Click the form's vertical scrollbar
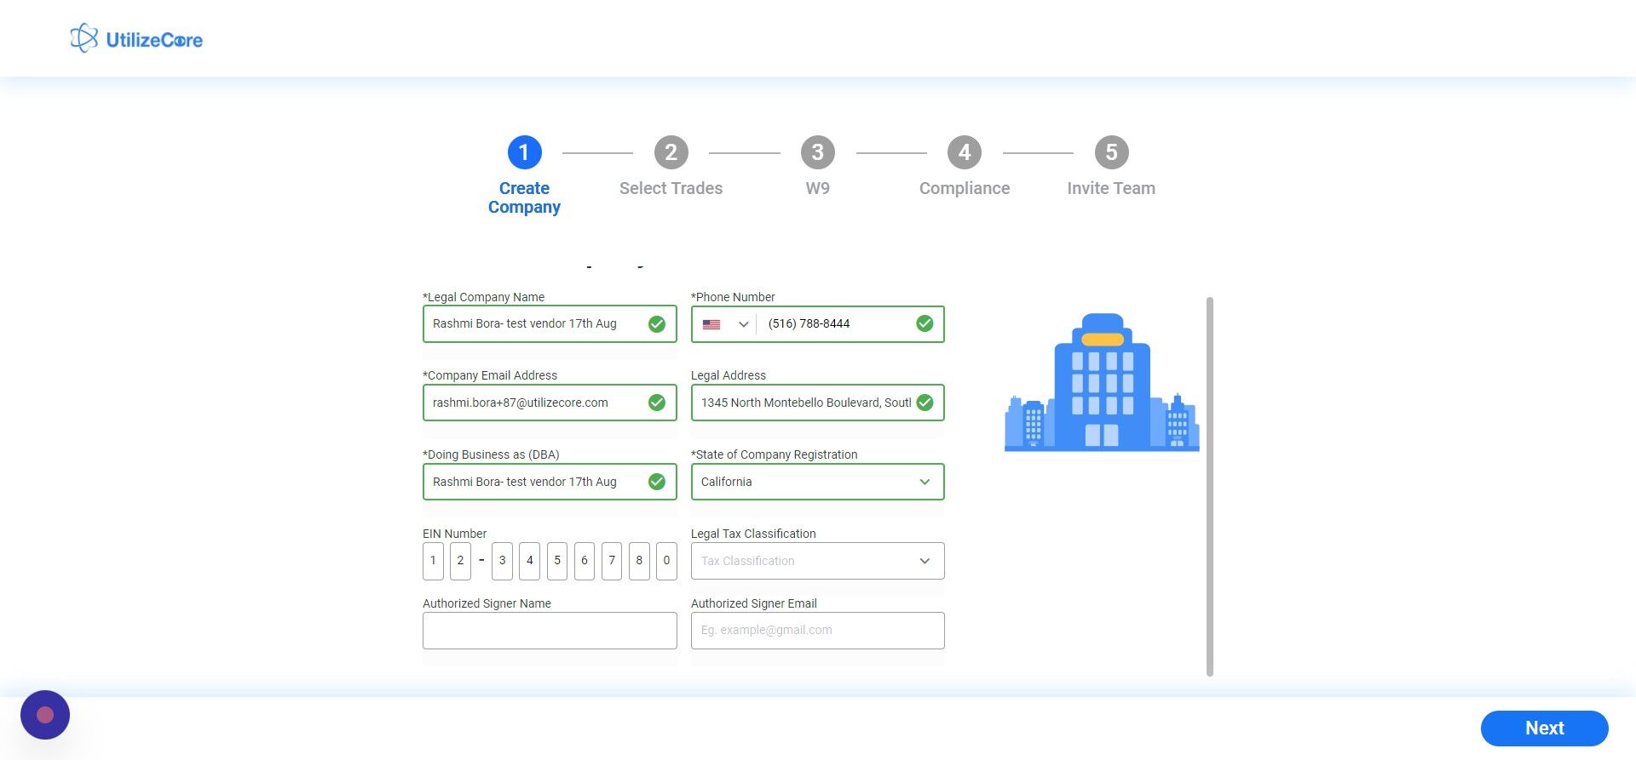1636x760 pixels. [1210, 487]
